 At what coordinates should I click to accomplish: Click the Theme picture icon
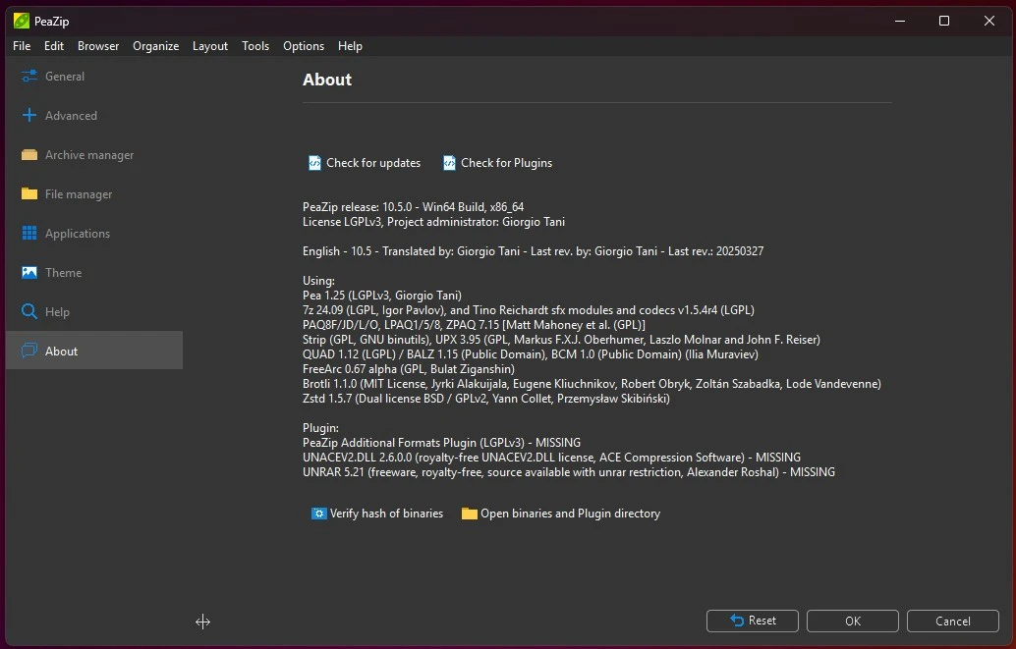pos(29,273)
